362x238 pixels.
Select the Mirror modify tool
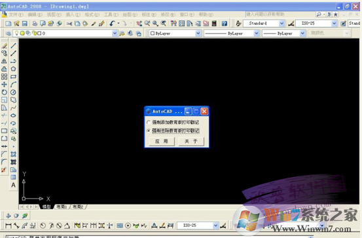coord(4,61)
